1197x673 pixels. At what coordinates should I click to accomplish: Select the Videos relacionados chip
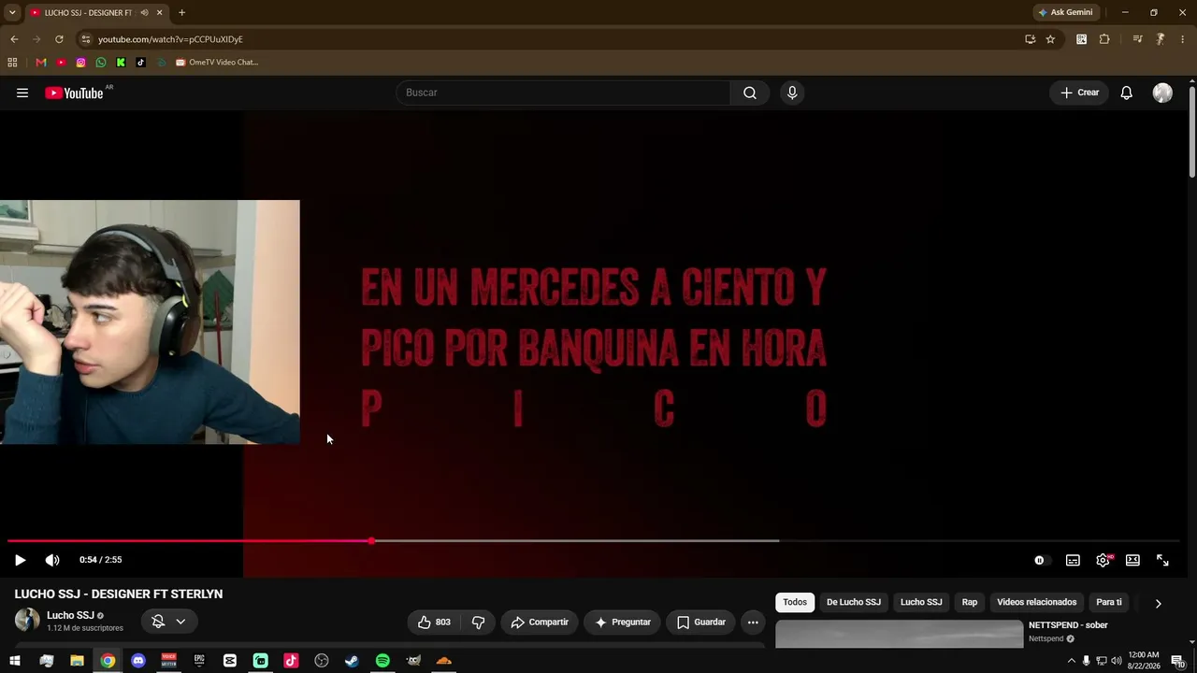click(x=1036, y=602)
